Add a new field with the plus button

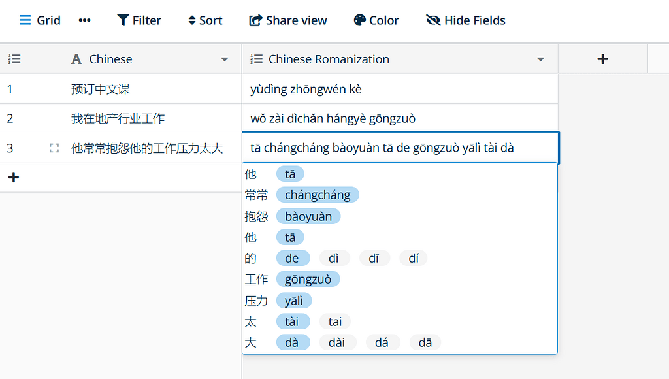602,59
